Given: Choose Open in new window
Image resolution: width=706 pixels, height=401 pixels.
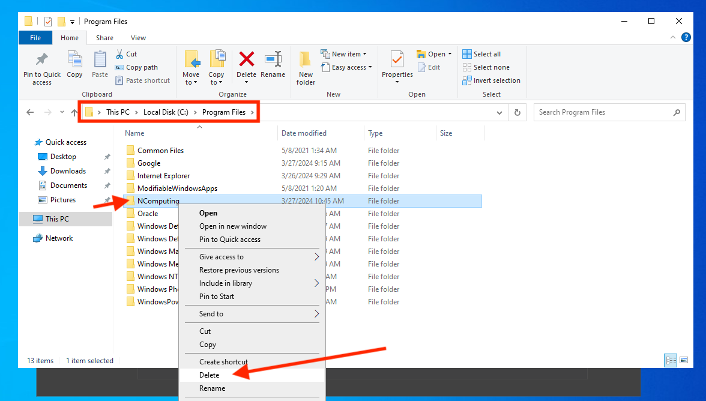Looking at the screenshot, I should tap(252, 226).
